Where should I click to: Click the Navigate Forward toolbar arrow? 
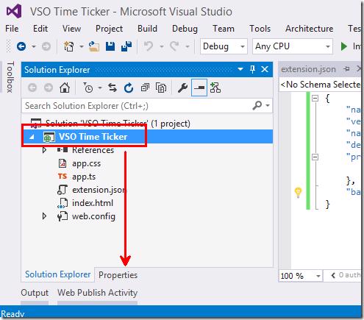(x=46, y=46)
